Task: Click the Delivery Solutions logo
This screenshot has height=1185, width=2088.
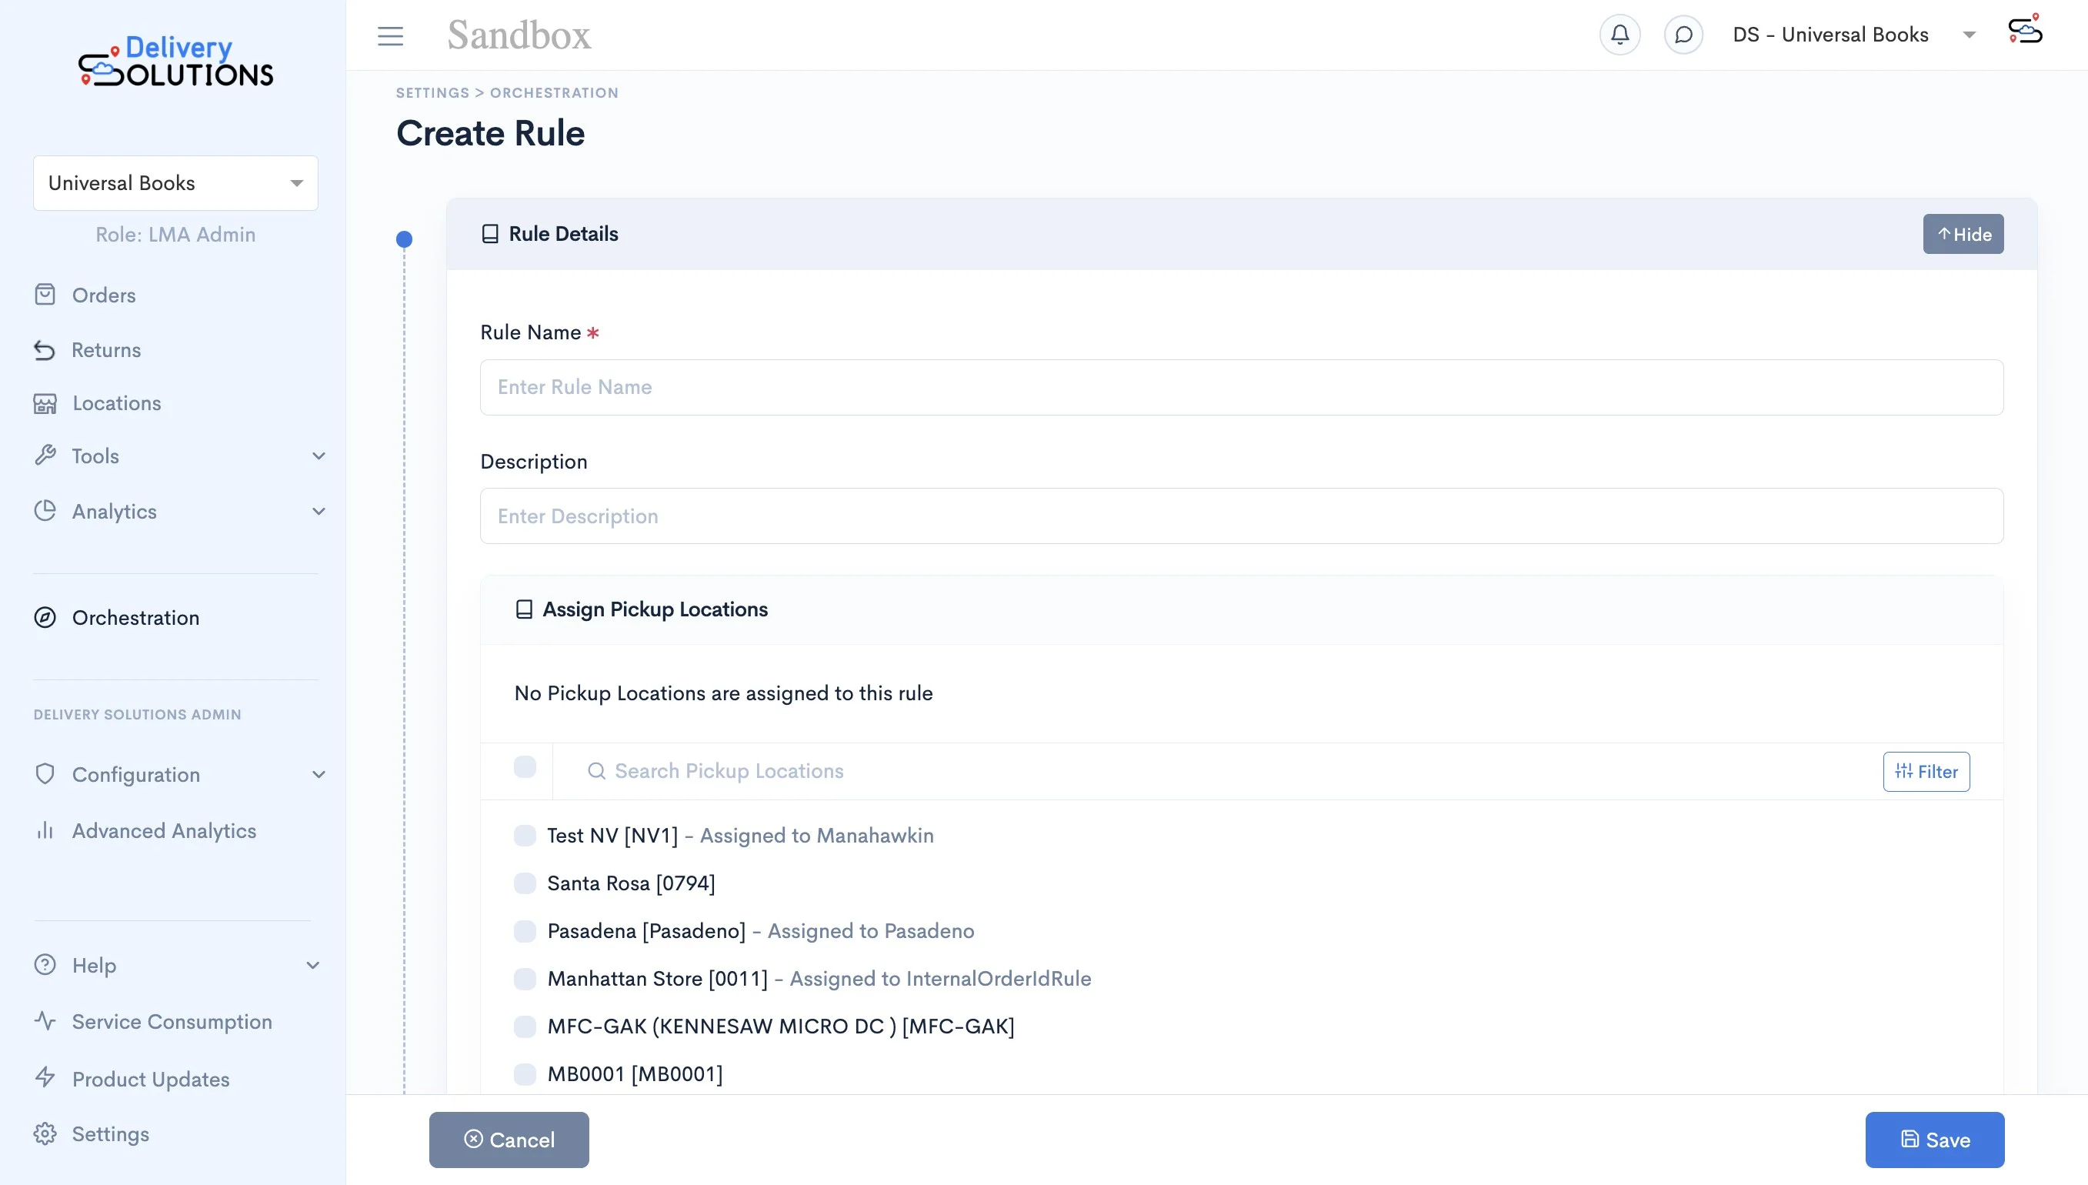Action: point(175,61)
